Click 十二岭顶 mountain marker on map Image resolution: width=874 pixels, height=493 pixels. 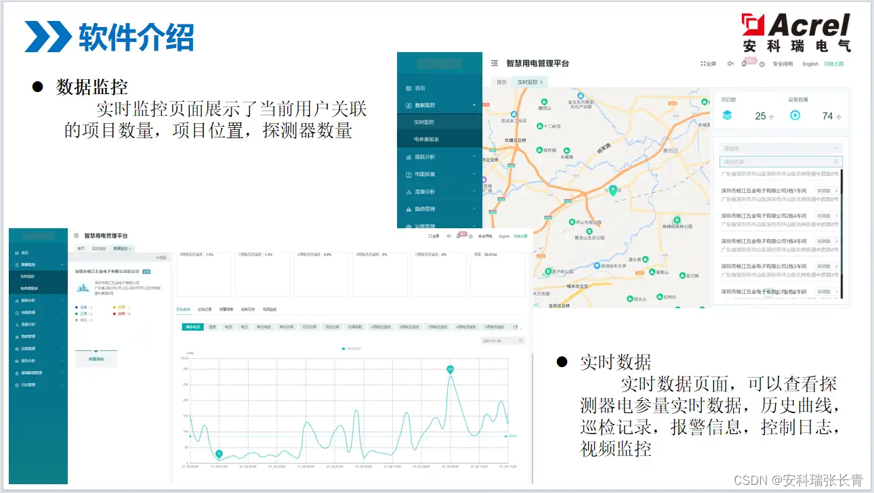pyautogui.click(x=539, y=126)
